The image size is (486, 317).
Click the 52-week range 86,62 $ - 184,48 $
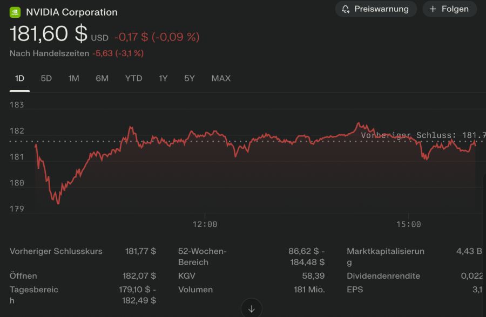click(x=307, y=257)
